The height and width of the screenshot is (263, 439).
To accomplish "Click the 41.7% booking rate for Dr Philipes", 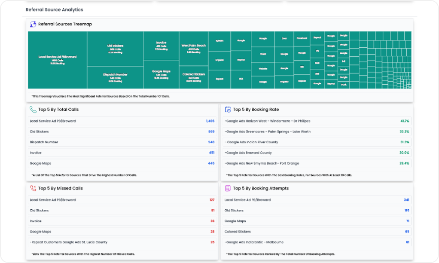I will (404, 121).
